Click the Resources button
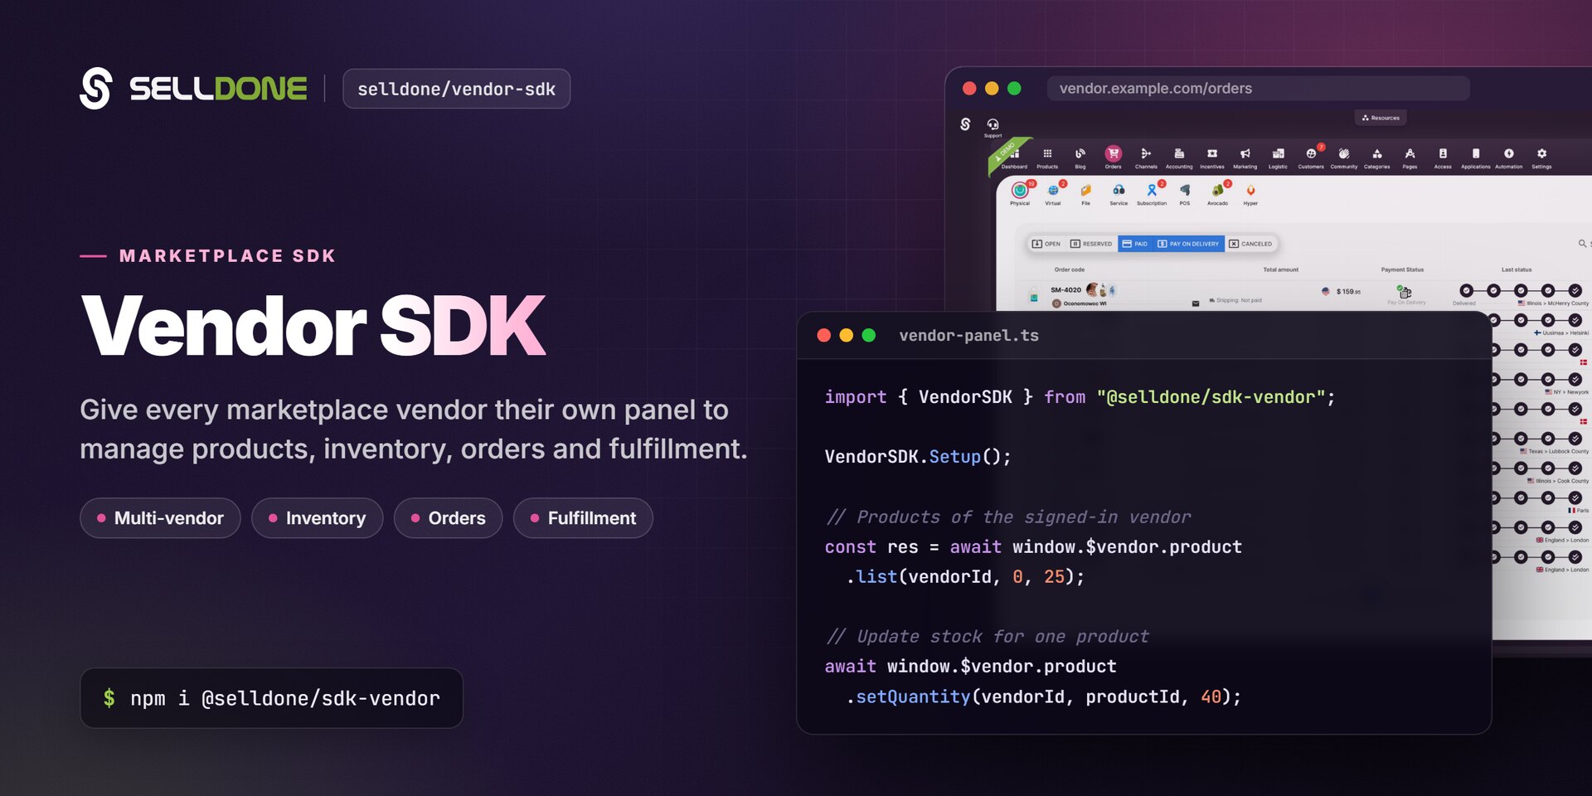The width and height of the screenshot is (1592, 796). [1381, 118]
